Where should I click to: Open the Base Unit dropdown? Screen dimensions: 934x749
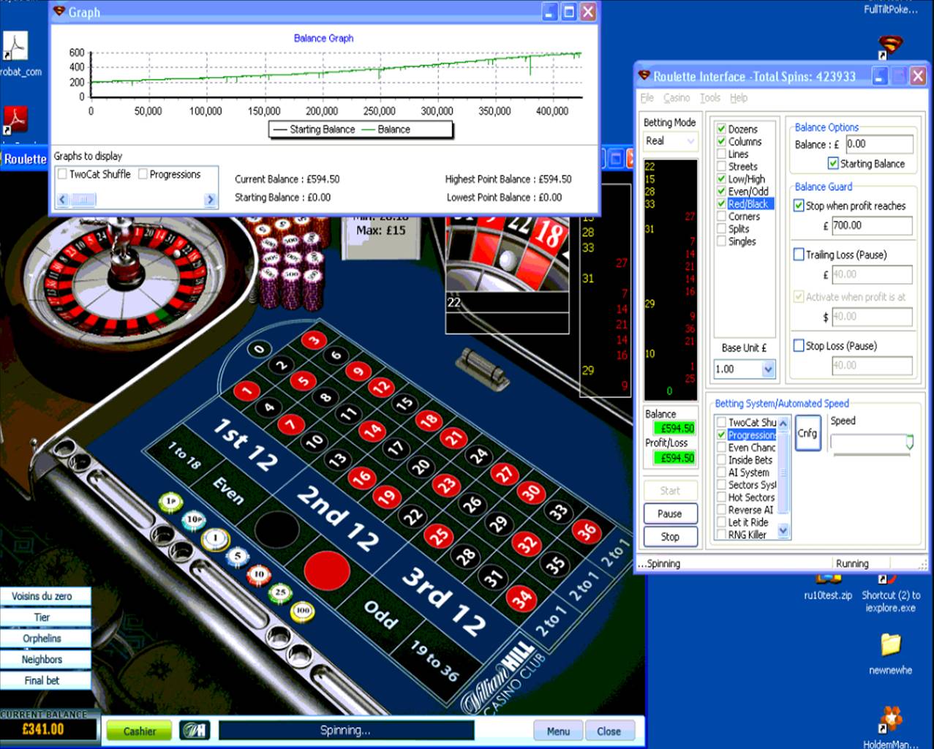click(x=767, y=369)
